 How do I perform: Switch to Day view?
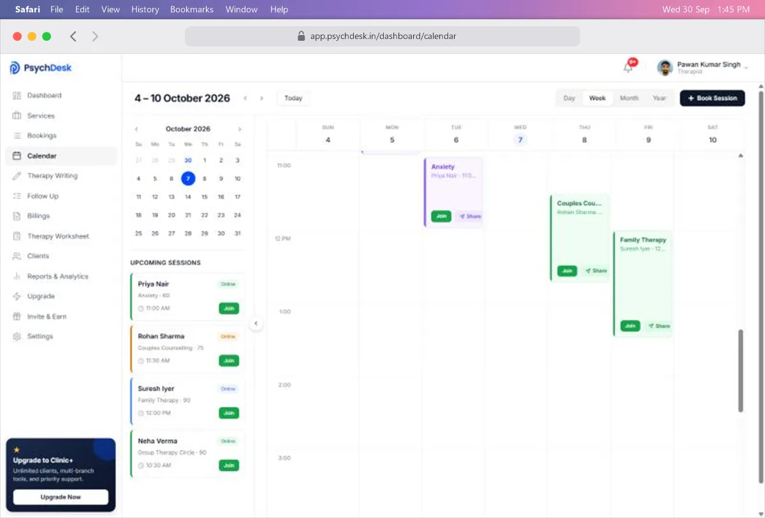569,98
